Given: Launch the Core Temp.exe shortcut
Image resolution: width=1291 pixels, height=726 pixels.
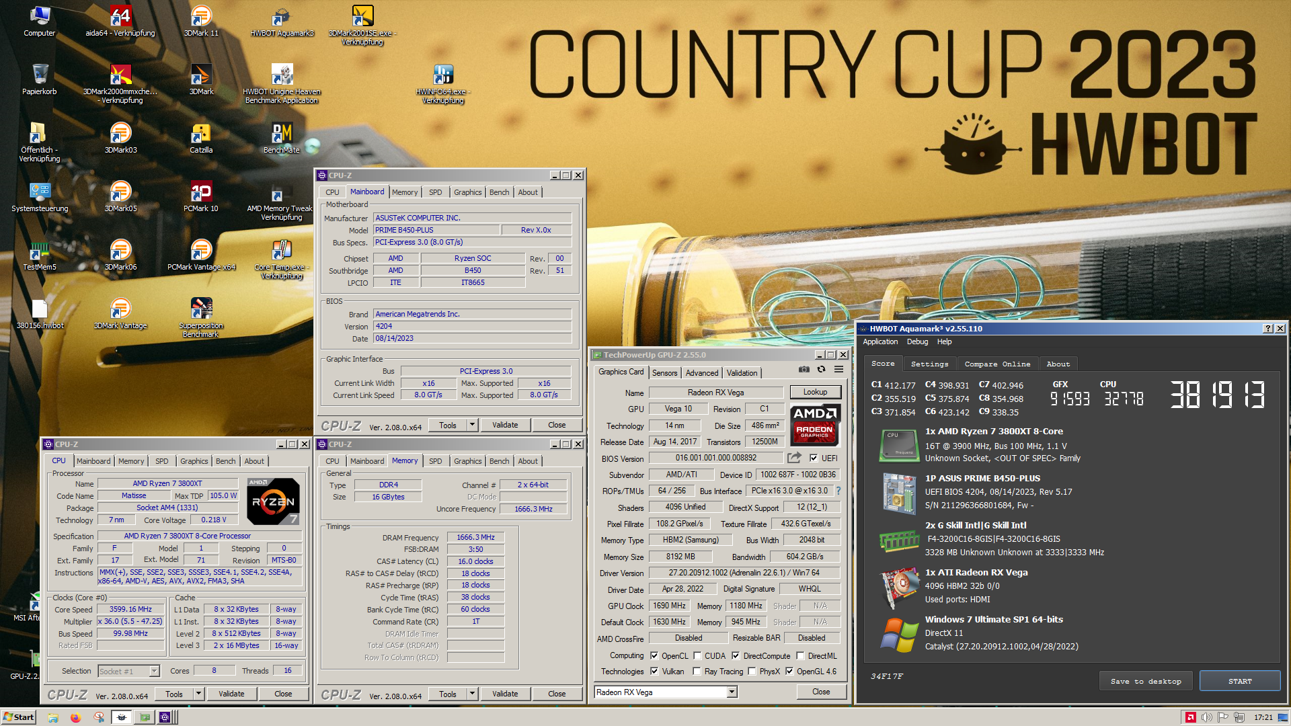Looking at the screenshot, I should tap(282, 259).
